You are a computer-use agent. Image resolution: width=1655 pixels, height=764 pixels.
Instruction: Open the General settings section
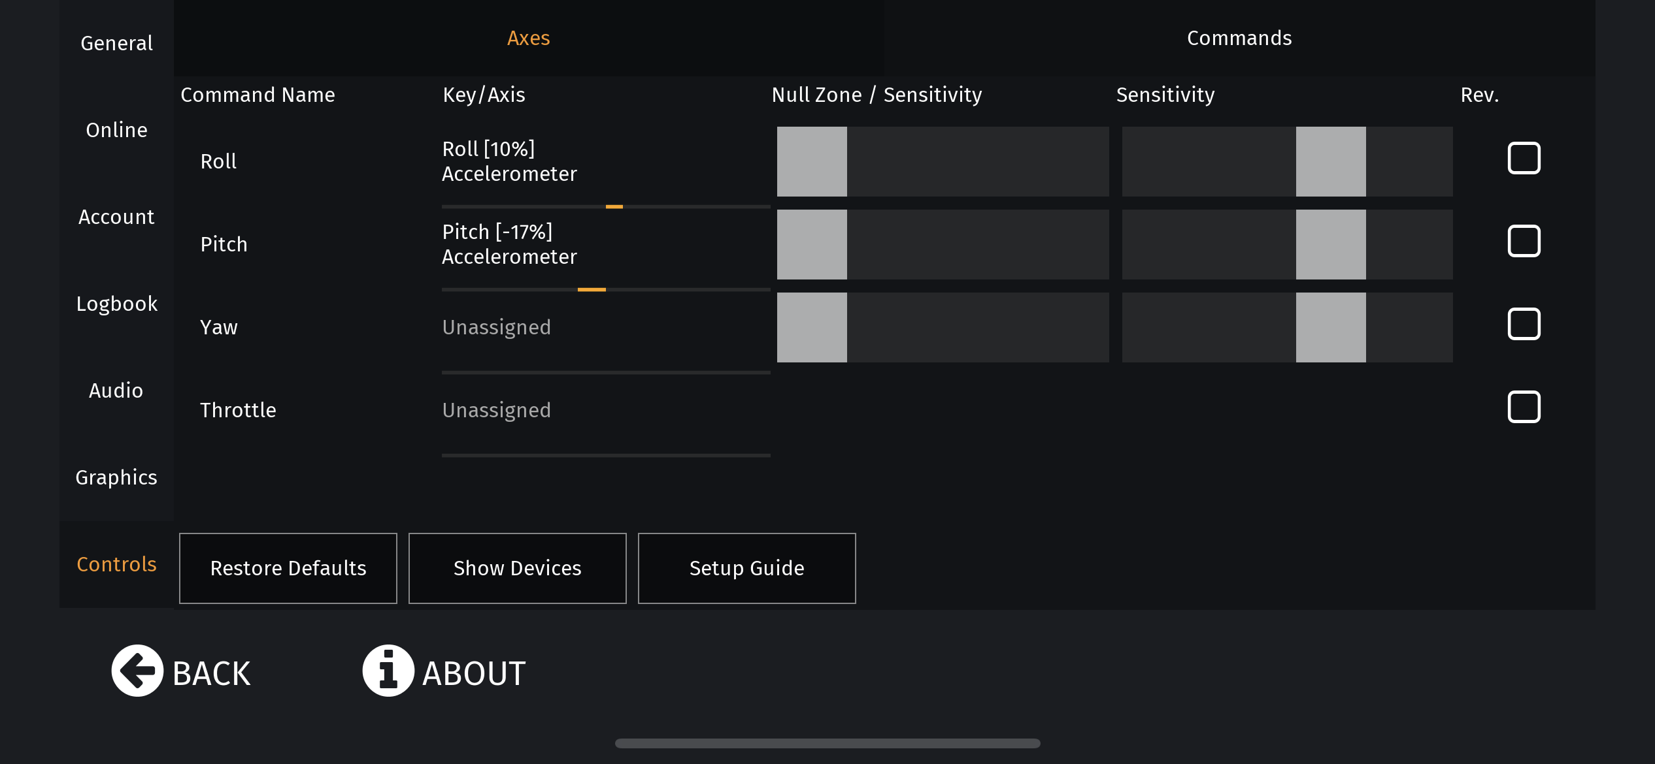(116, 43)
